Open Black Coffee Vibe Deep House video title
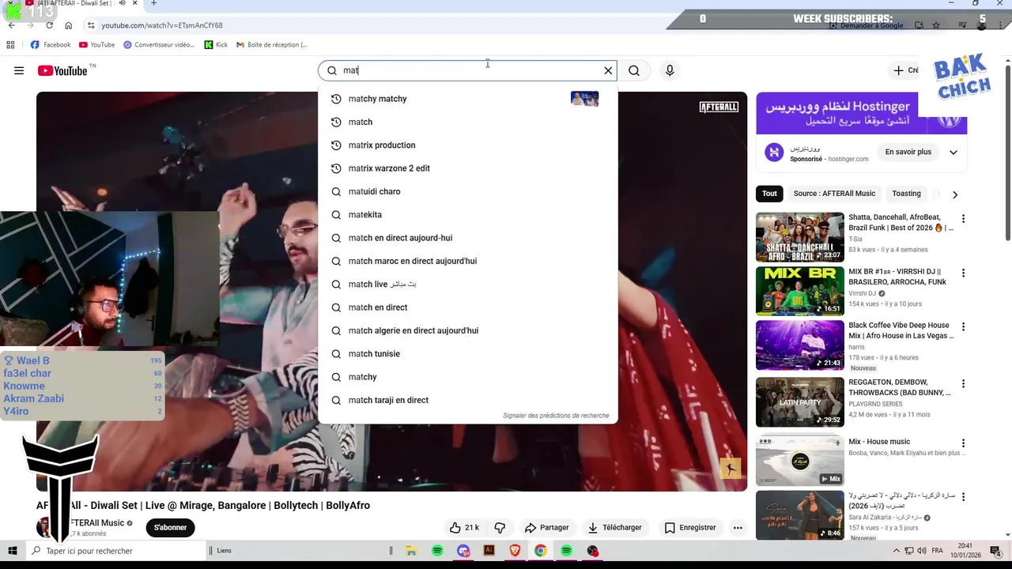Image resolution: width=1012 pixels, height=569 pixels. pos(901,330)
